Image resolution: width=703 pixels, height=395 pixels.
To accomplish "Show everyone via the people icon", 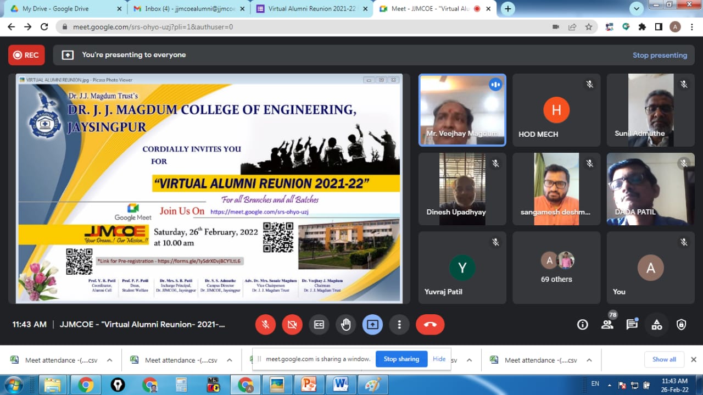I will pos(607,324).
